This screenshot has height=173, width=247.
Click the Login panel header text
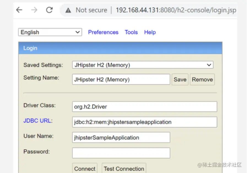30,48
